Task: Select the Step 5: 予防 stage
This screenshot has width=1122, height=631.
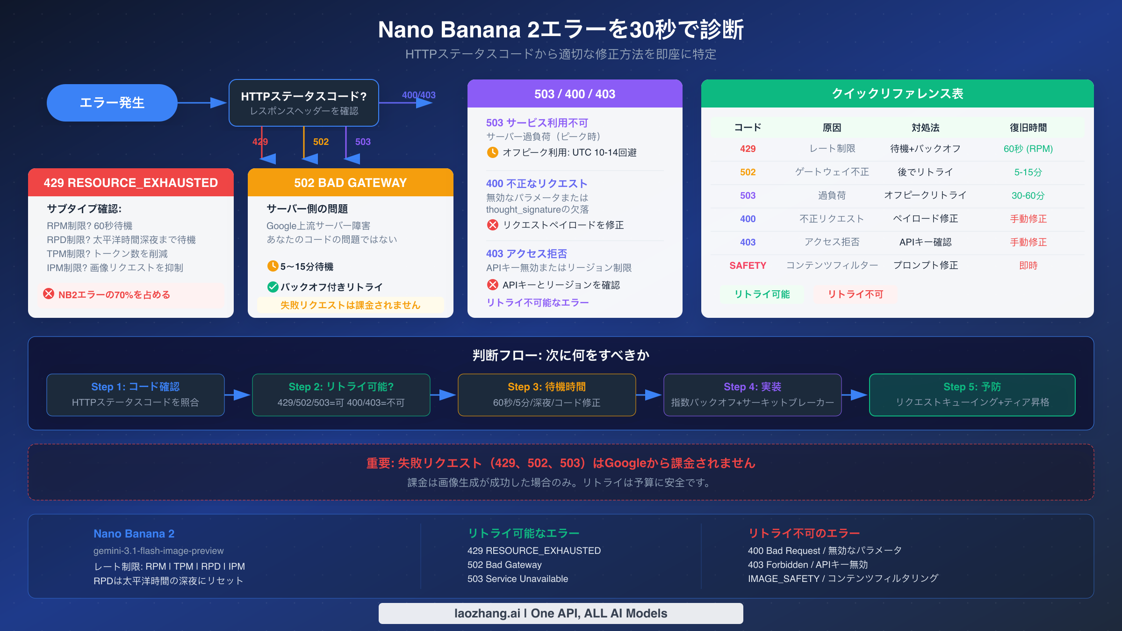Action: click(972, 394)
